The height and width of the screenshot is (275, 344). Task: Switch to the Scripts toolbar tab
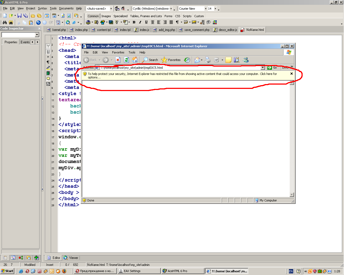coord(187,16)
